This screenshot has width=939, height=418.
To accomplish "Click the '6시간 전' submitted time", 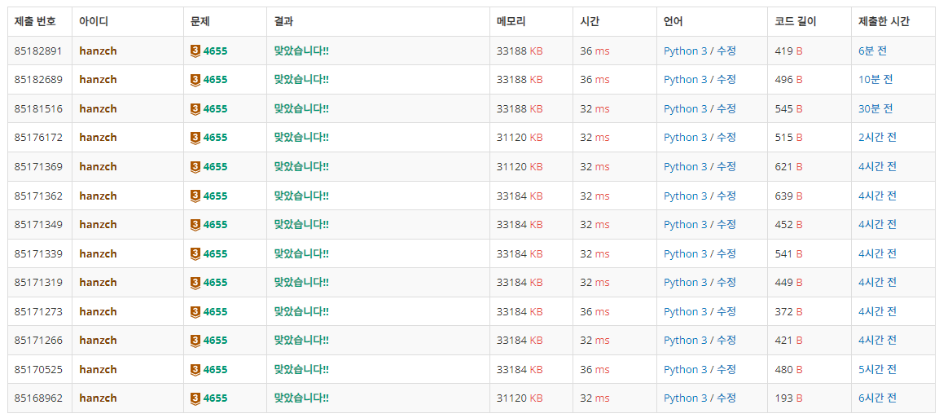I will 877,398.
